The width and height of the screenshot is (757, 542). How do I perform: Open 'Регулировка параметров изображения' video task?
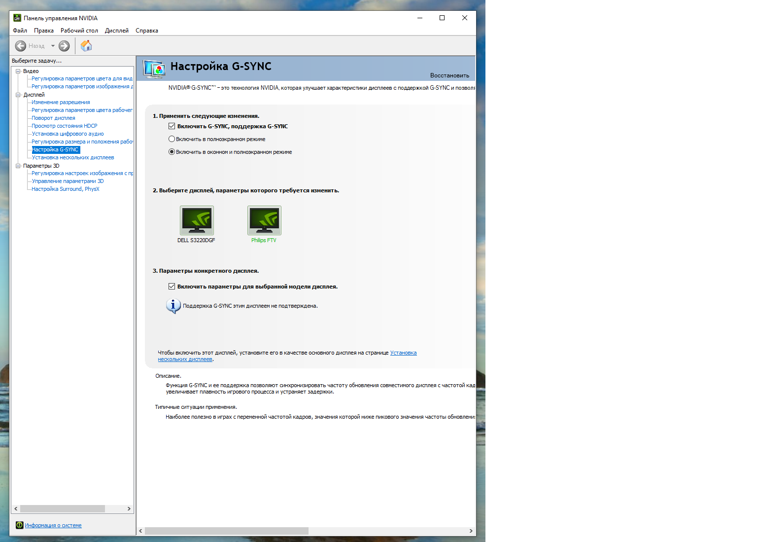[x=82, y=86]
